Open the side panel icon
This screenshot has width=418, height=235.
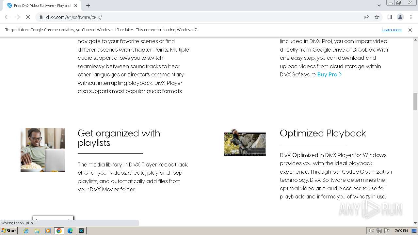pos(390,17)
